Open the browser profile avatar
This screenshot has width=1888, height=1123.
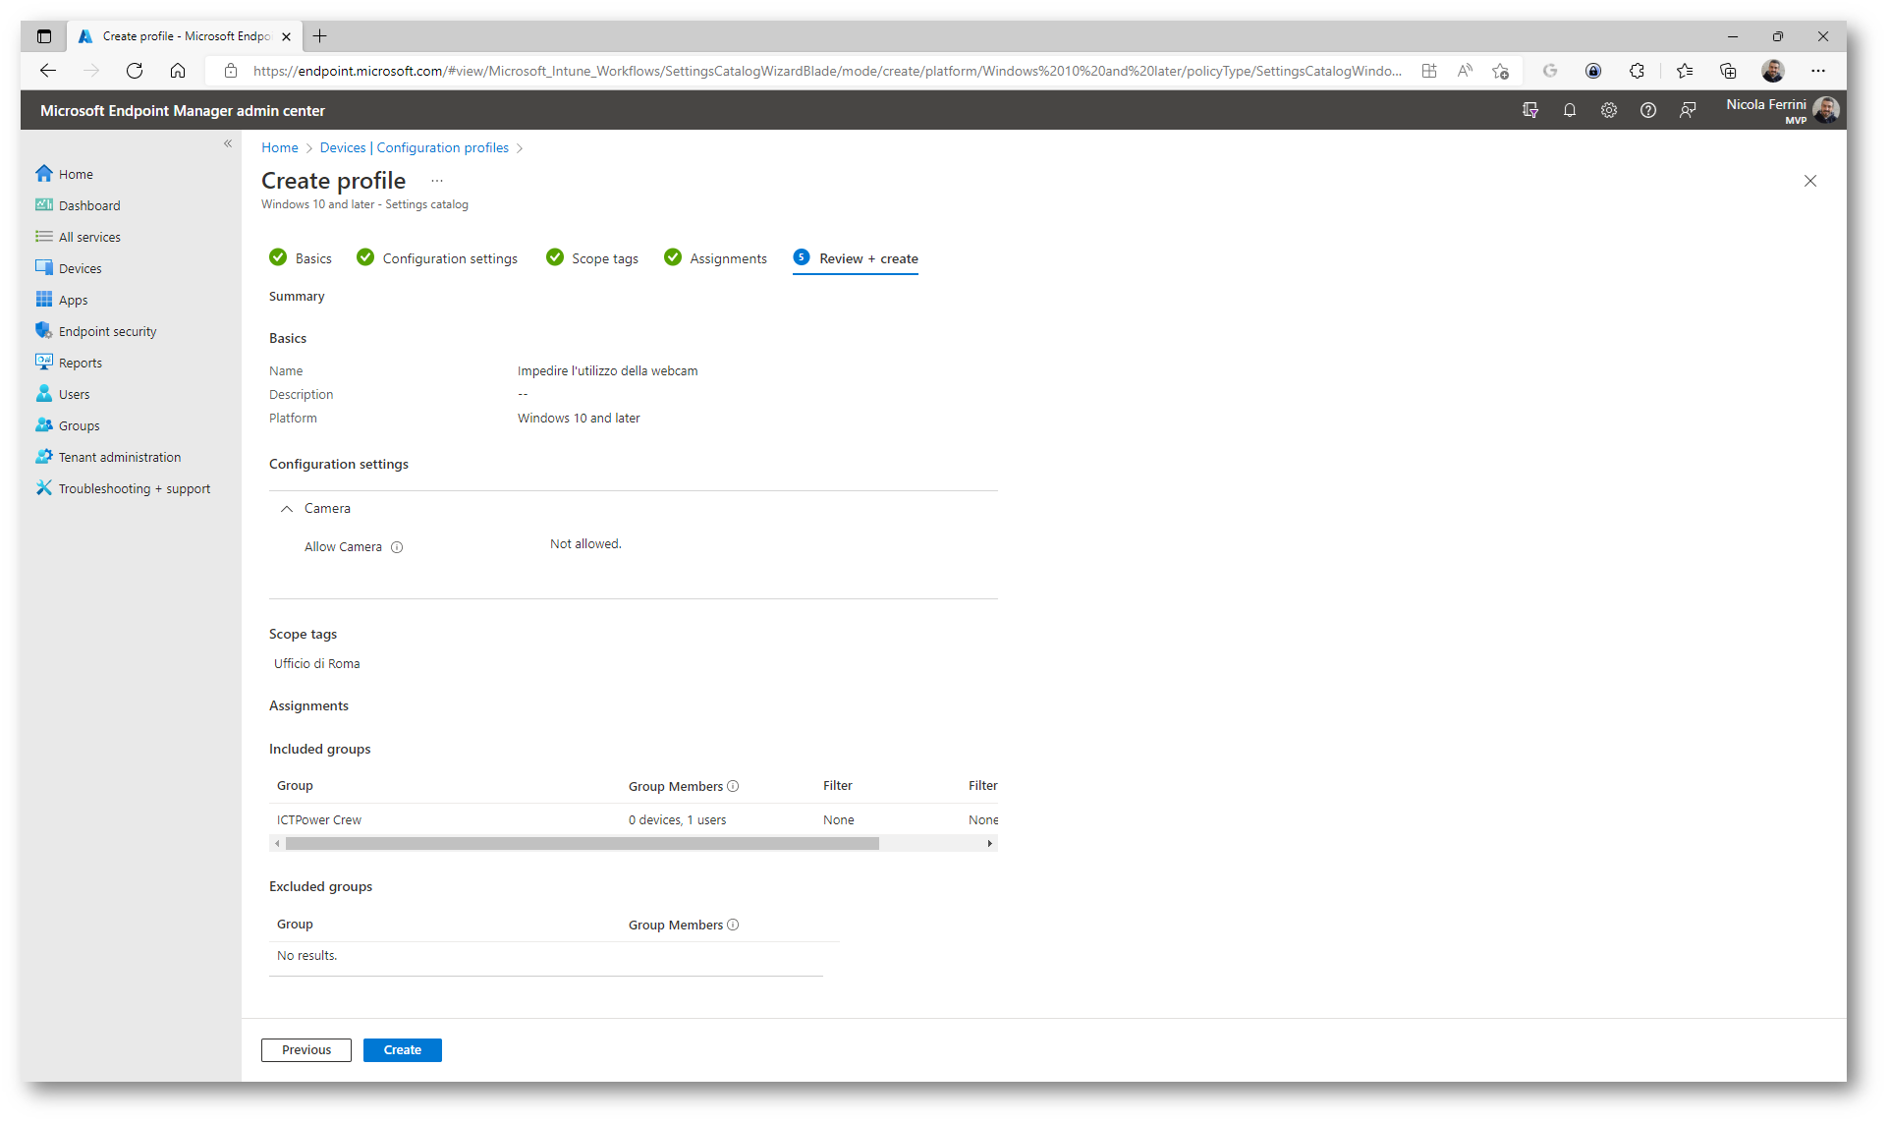[x=1773, y=71]
